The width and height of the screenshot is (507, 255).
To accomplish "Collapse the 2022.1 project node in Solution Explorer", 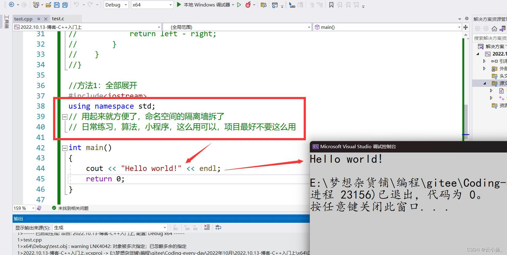I will (x=478, y=54).
